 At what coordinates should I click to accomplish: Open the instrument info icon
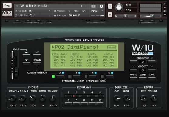click(101, 6)
